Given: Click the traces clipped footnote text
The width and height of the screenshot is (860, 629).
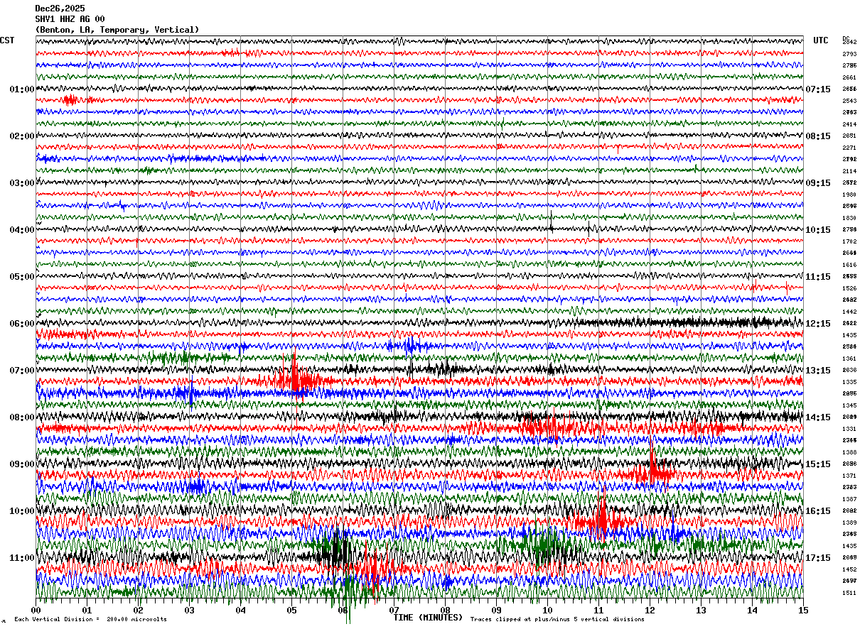Looking at the screenshot, I should pos(557,619).
